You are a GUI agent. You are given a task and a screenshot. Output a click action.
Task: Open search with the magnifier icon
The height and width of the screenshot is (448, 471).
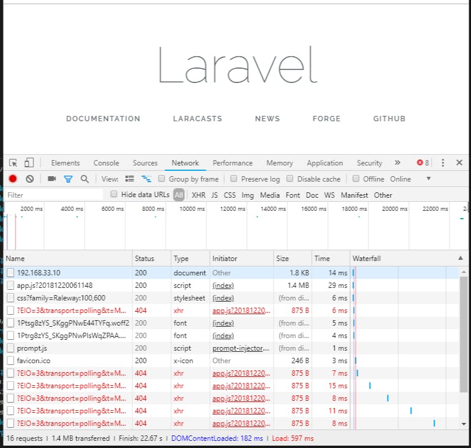(85, 179)
